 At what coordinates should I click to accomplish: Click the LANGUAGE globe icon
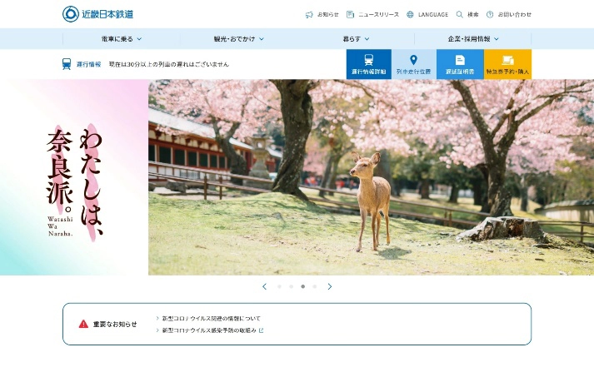(410, 14)
